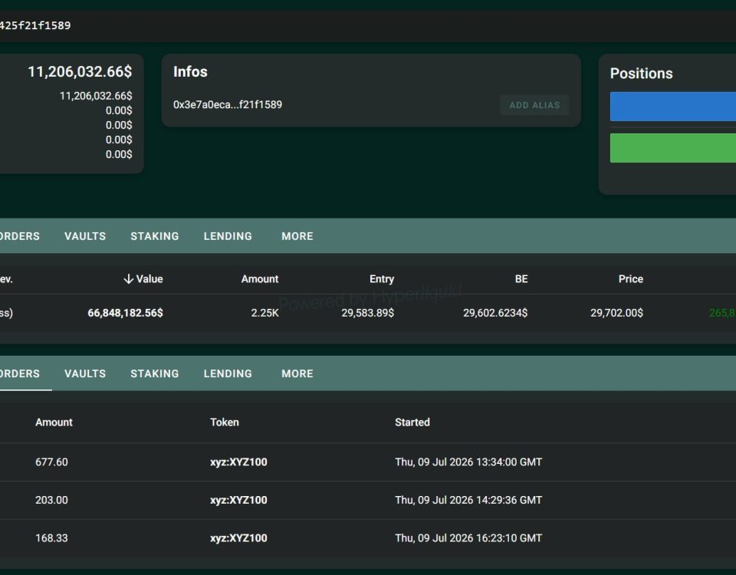The width and height of the screenshot is (736, 575).
Task: Click the green bar in Positions panel
Action: (x=672, y=148)
